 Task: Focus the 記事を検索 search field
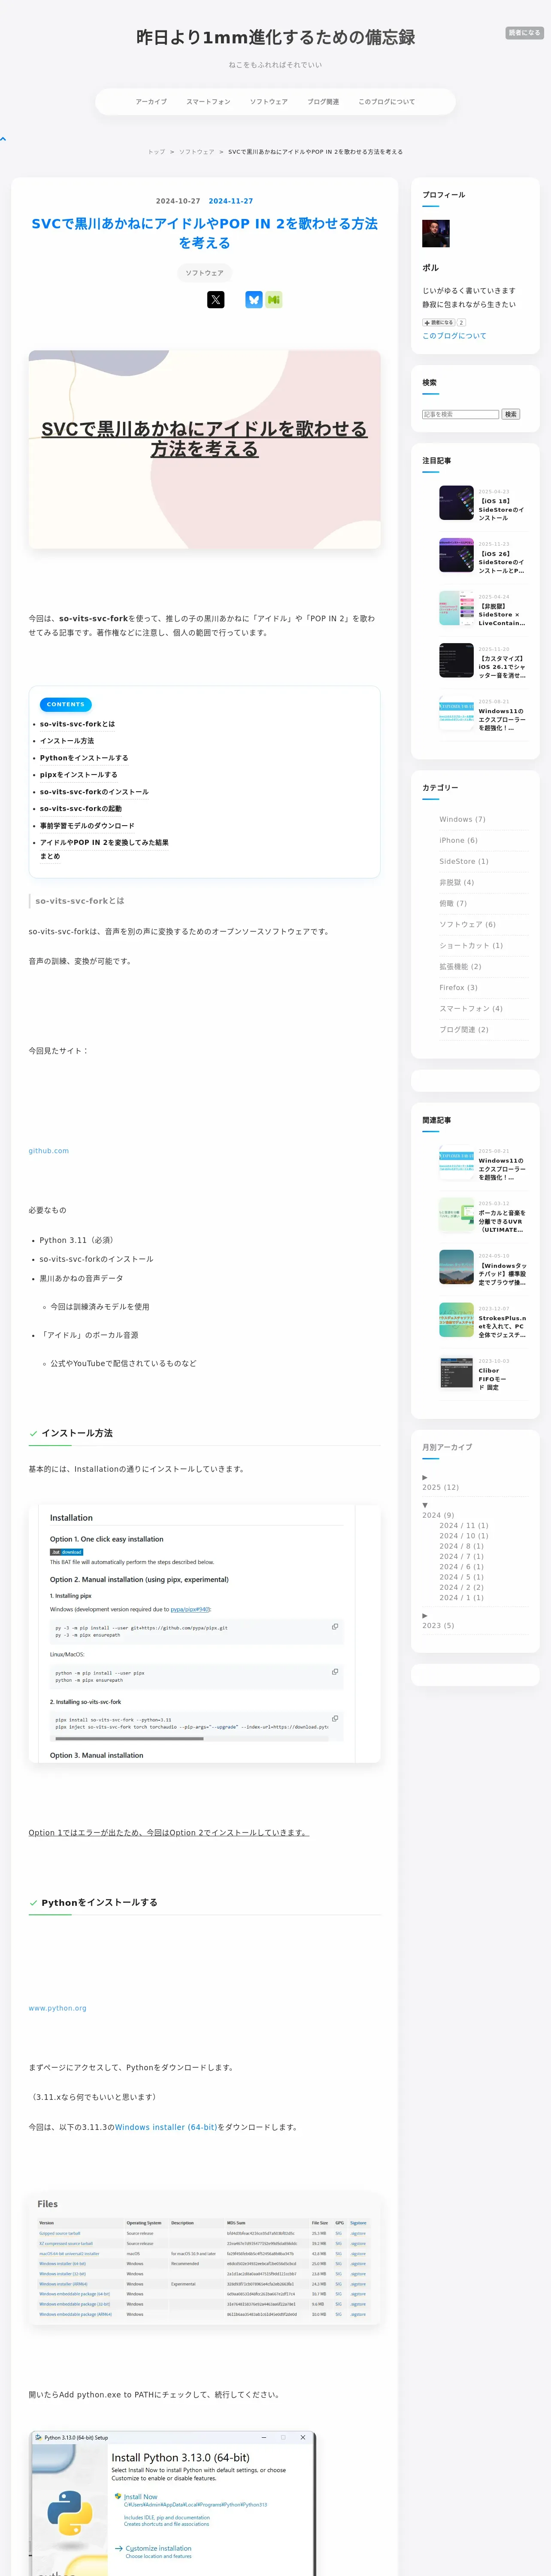(x=460, y=414)
